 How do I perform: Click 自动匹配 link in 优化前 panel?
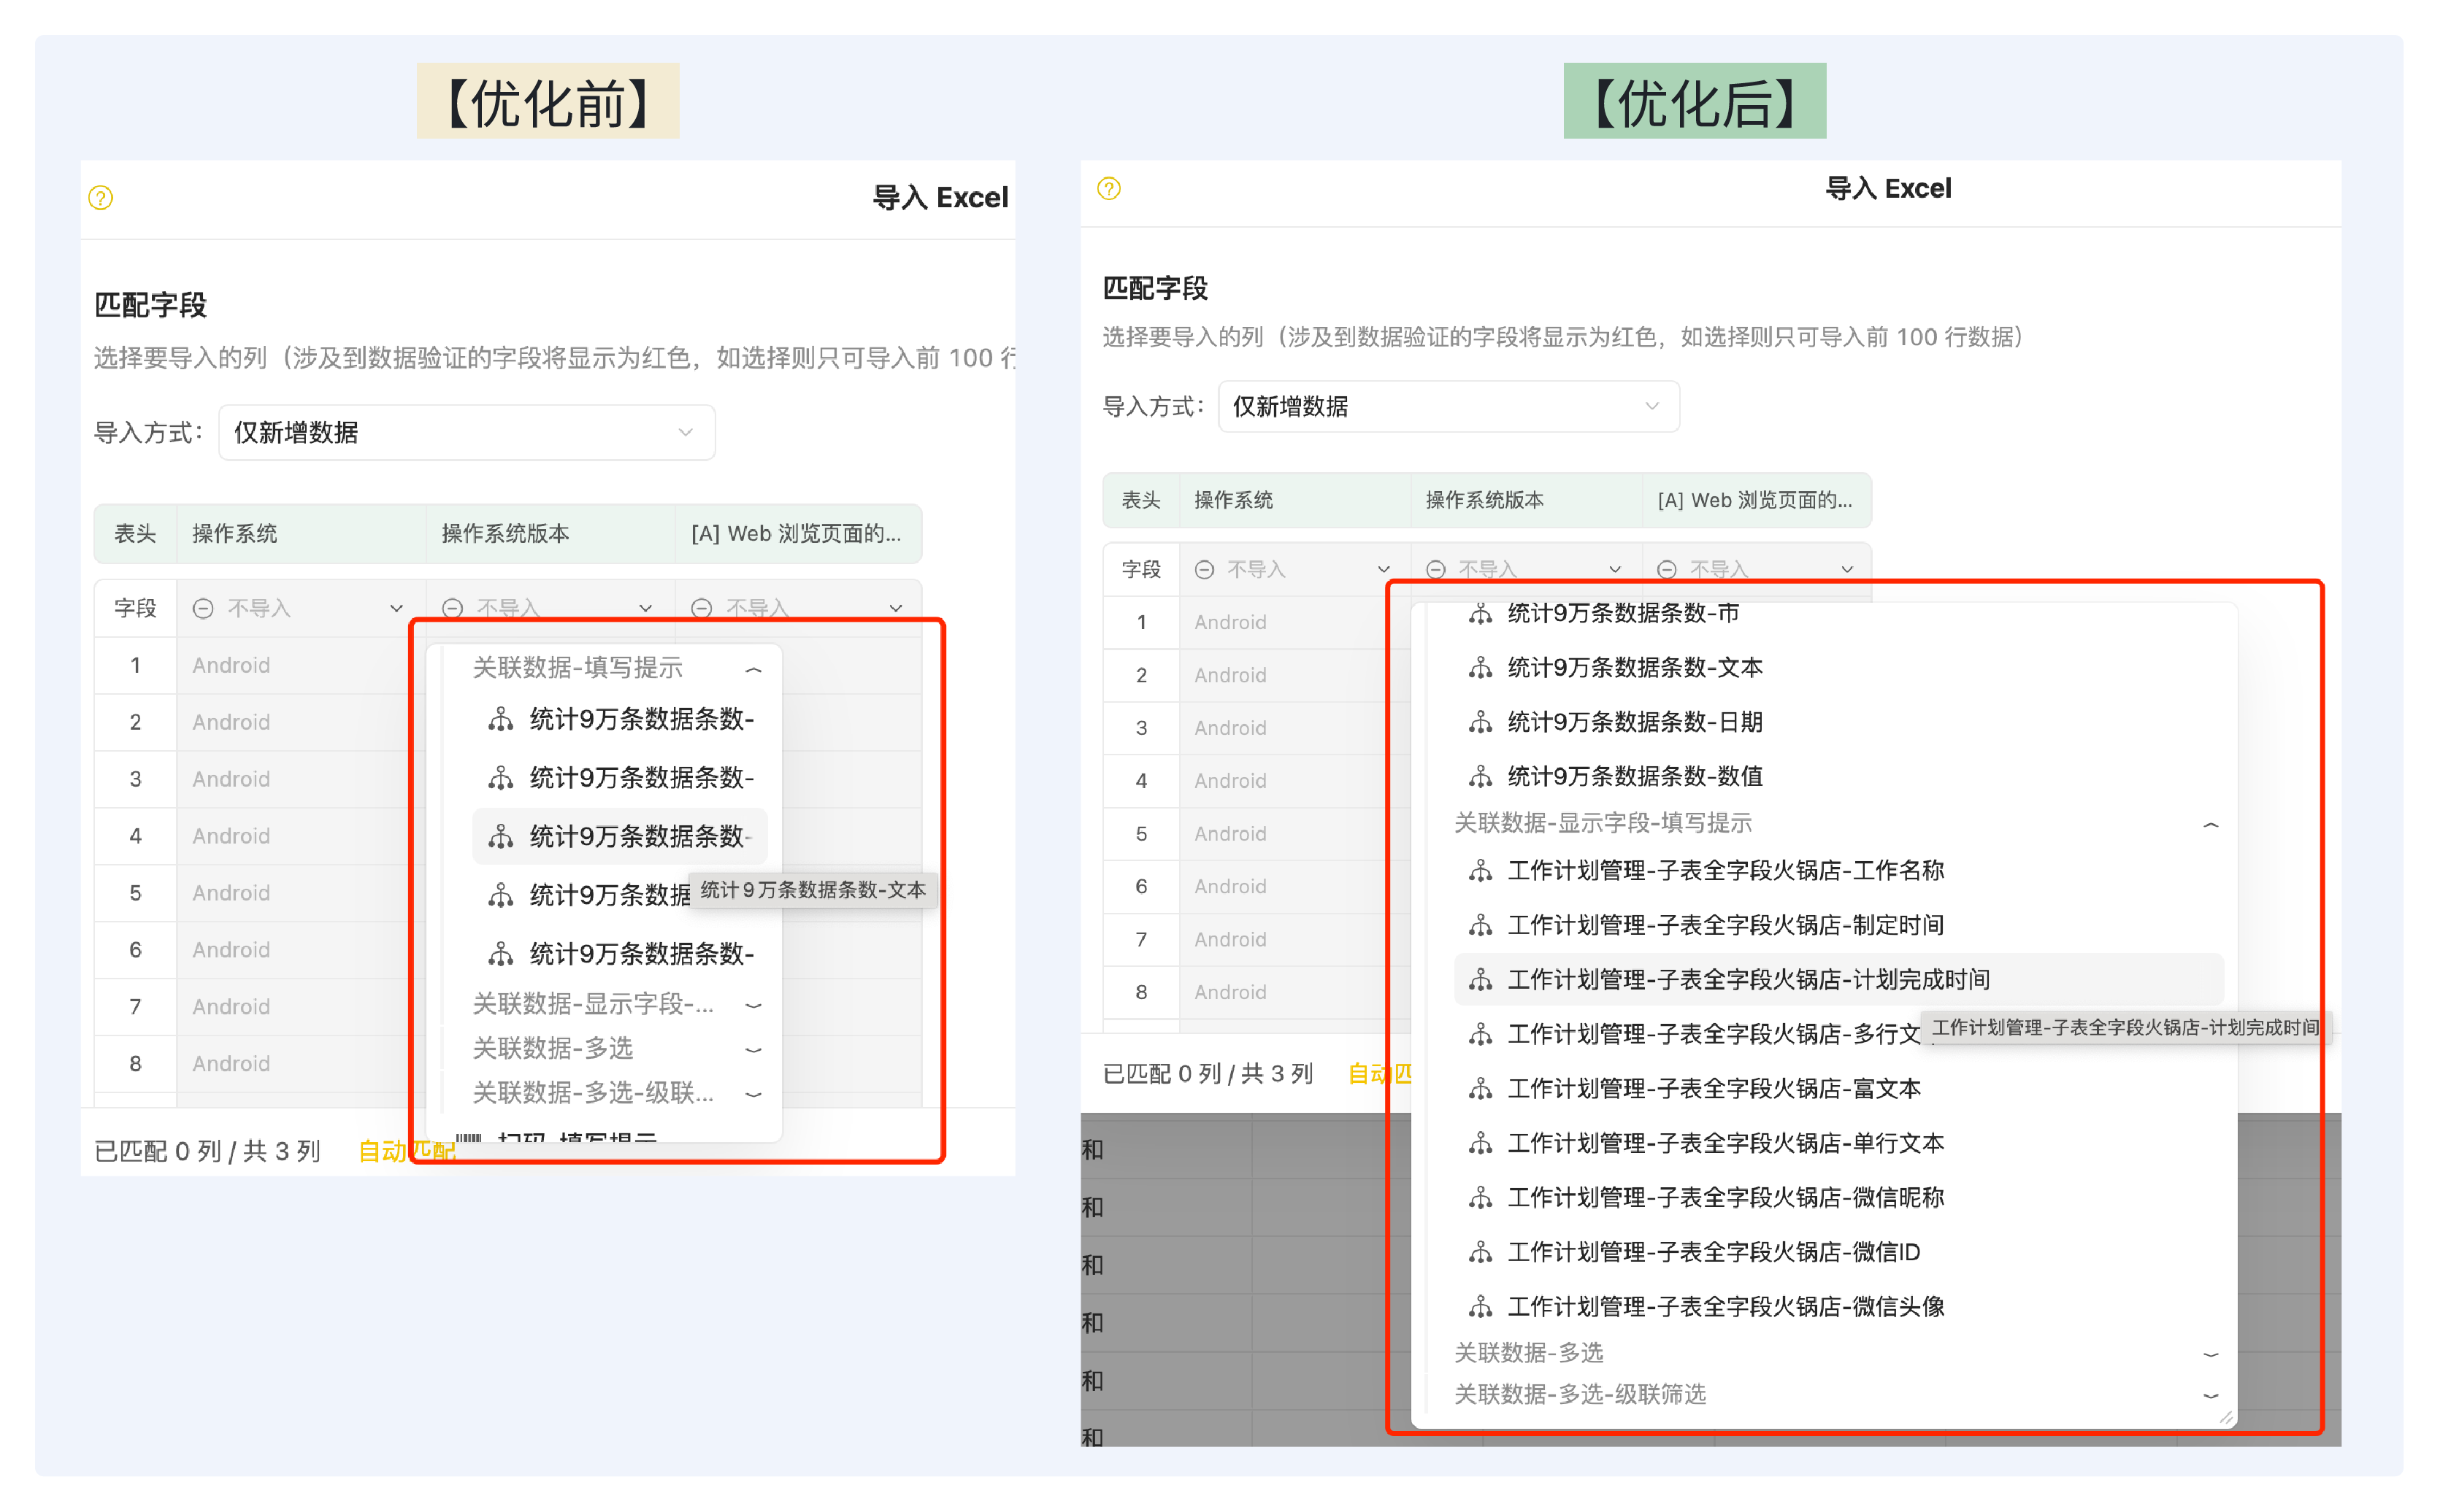point(406,1151)
